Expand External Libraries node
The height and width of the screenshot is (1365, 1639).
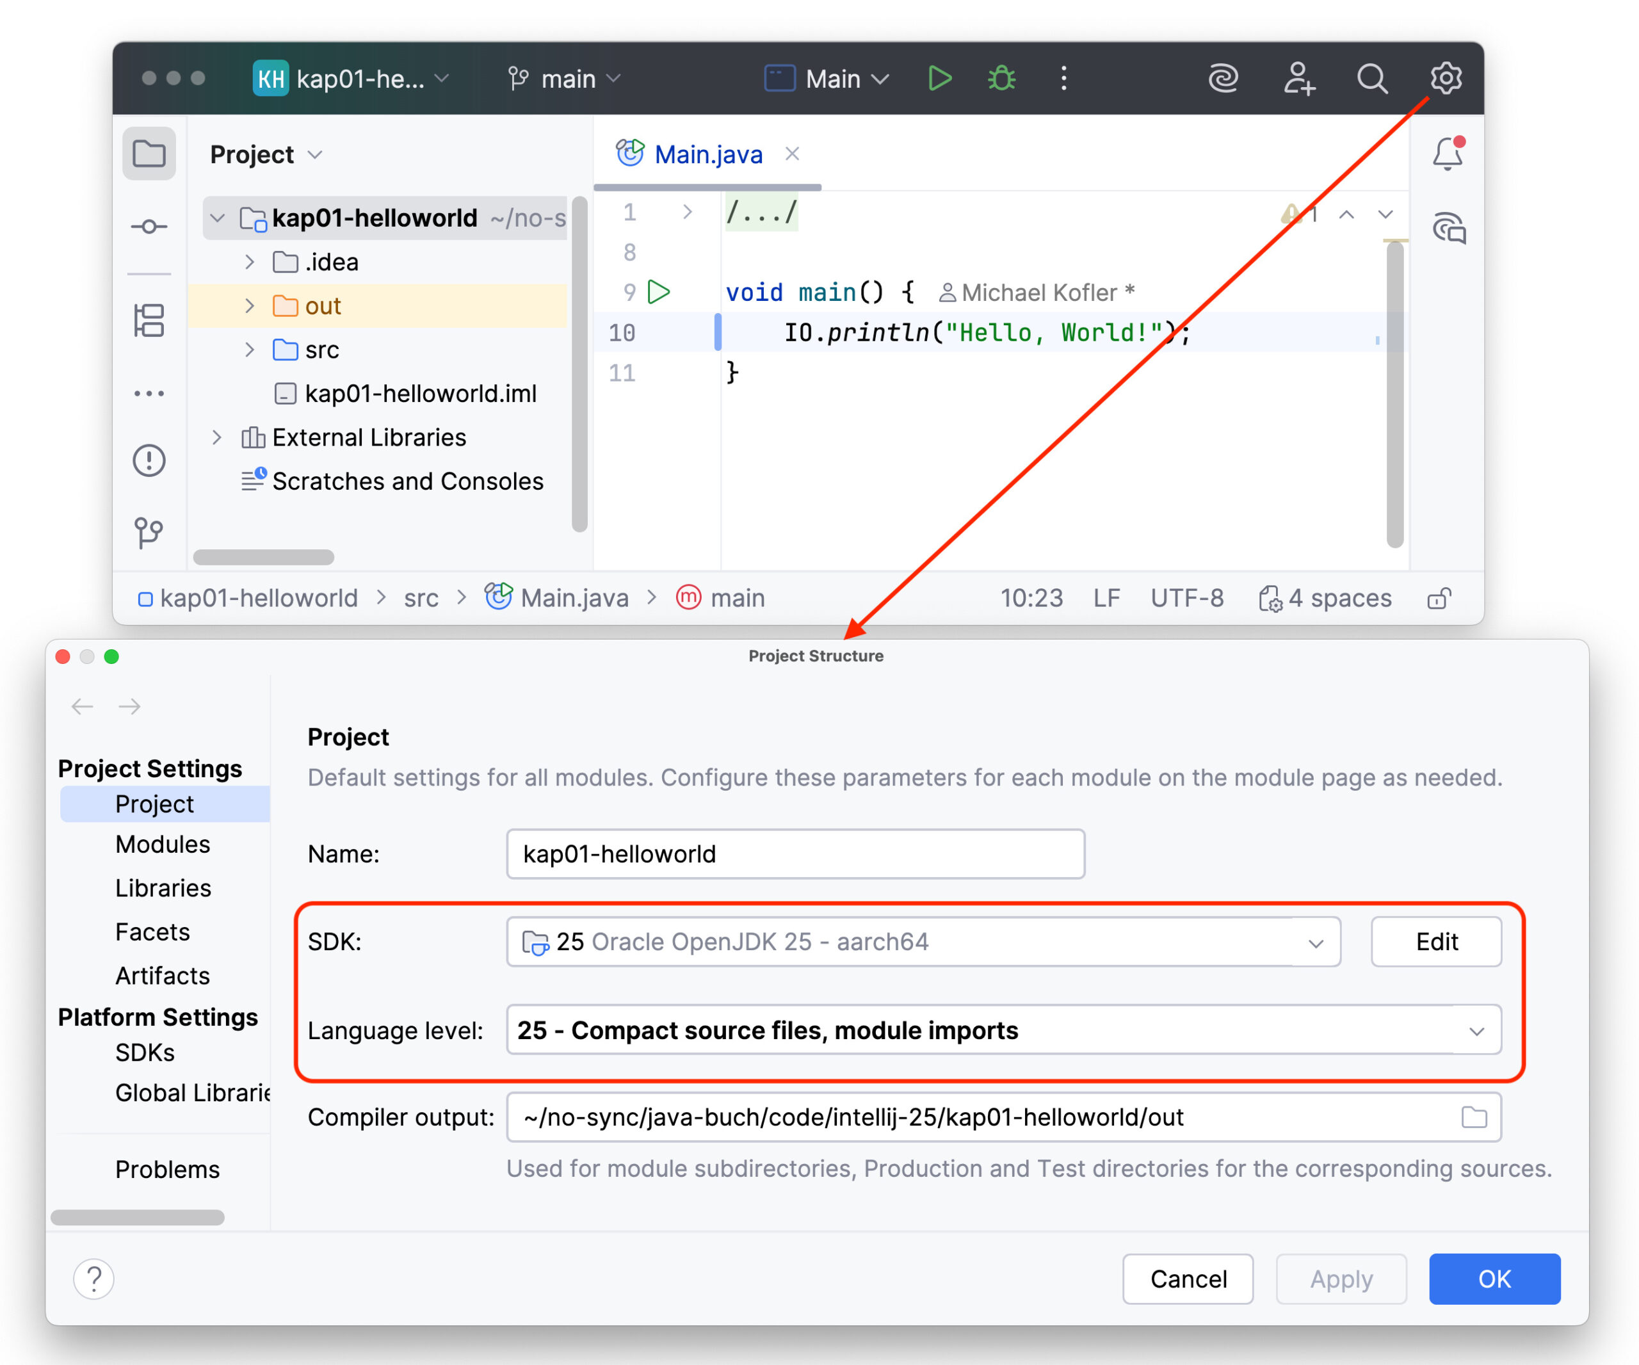218,437
